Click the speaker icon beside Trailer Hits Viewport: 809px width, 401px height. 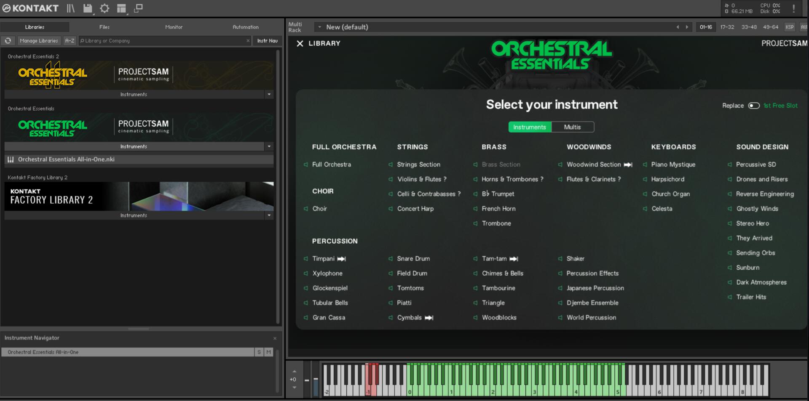coord(729,297)
